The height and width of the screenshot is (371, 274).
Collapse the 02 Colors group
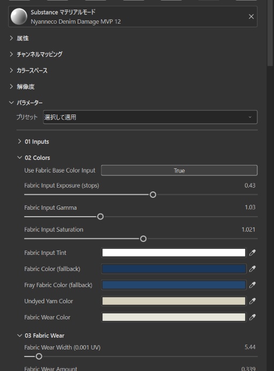point(20,158)
